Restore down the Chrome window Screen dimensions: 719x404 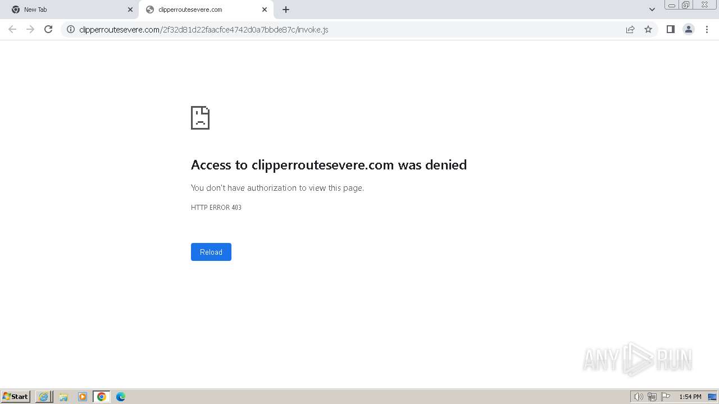point(686,5)
